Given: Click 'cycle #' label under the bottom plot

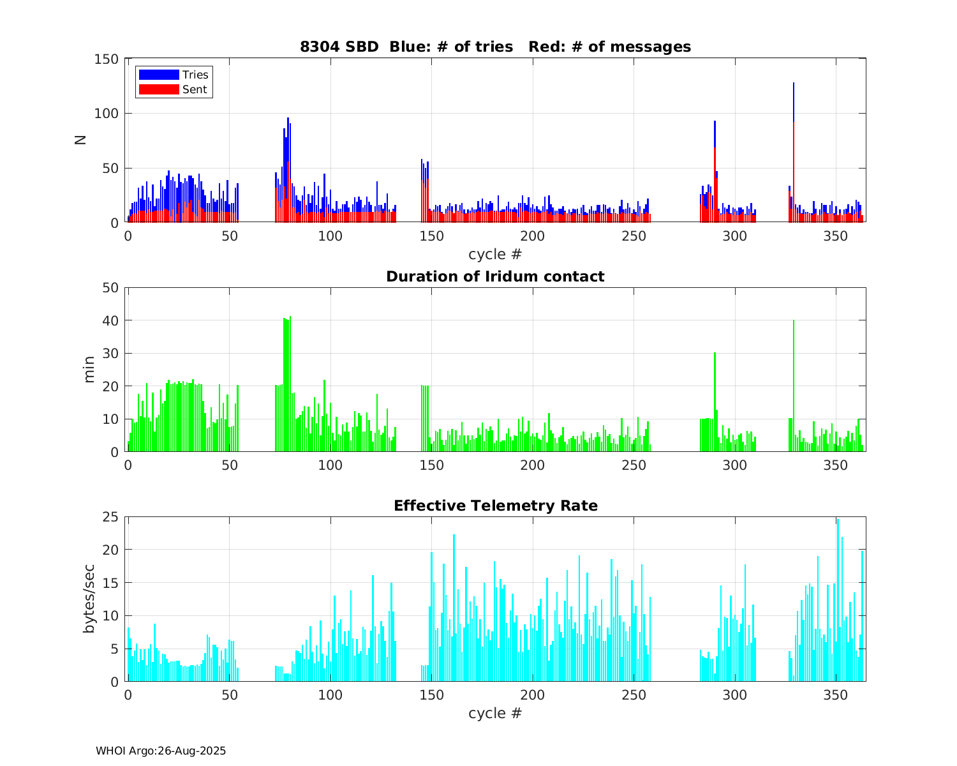Looking at the screenshot, I should (495, 713).
